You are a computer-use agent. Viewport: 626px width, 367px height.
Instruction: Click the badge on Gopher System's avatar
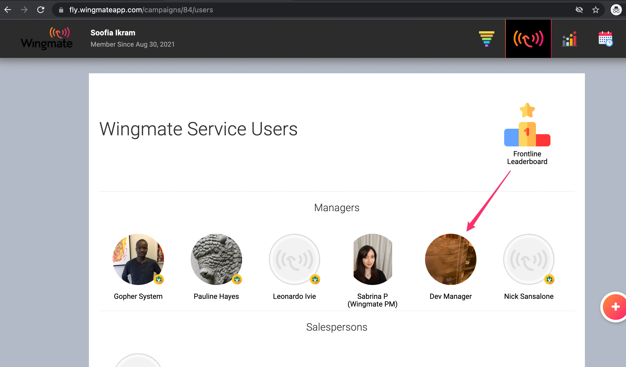(159, 279)
